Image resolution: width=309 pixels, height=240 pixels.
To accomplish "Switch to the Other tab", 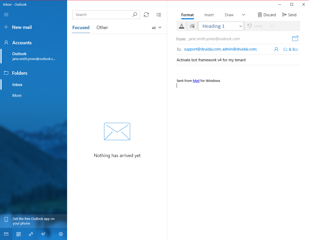I will 102,28.
